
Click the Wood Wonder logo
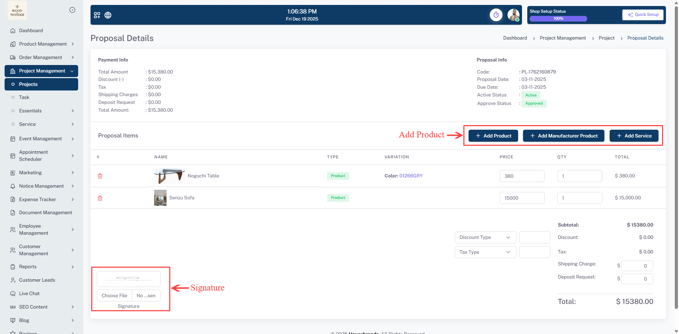17,11
